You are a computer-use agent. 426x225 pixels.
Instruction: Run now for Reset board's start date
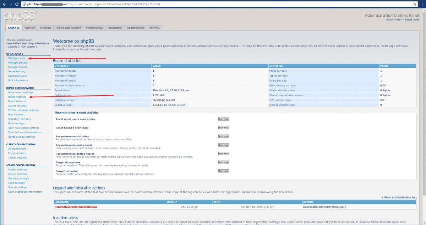(223, 128)
